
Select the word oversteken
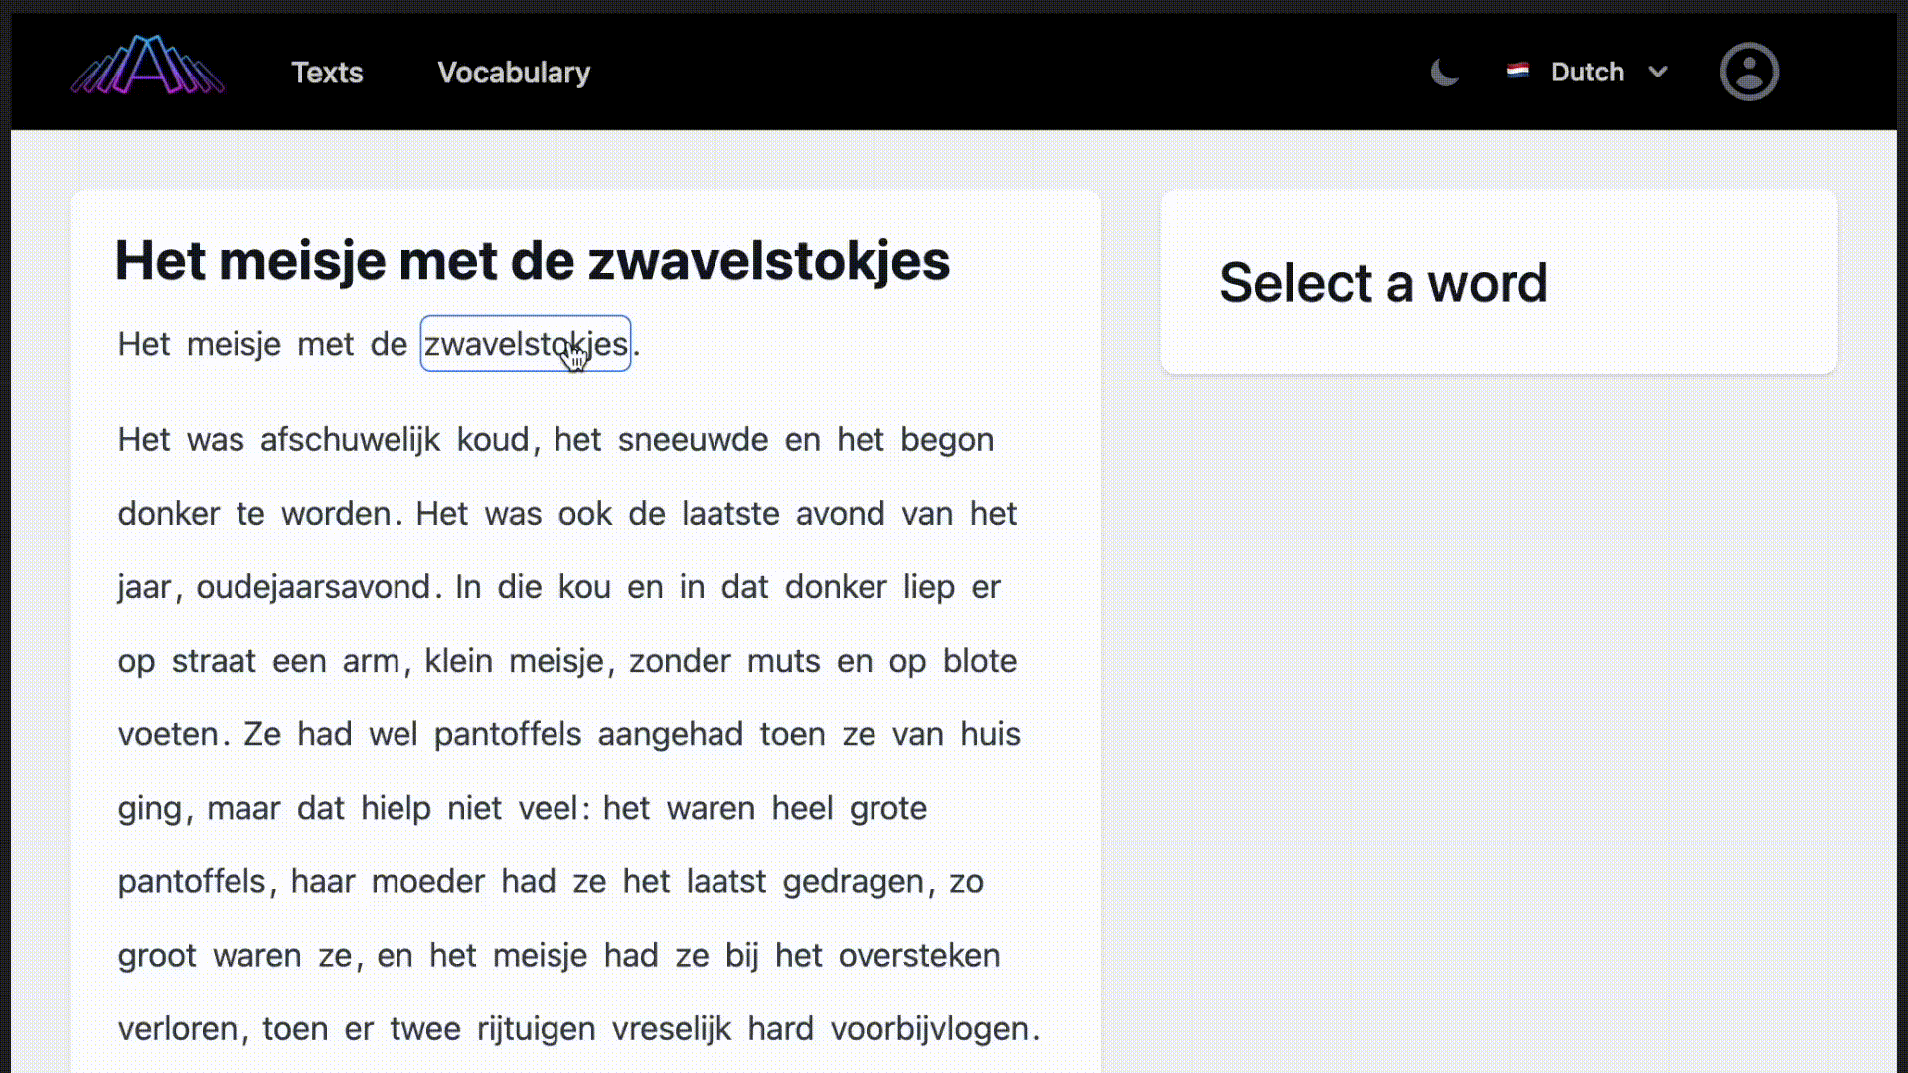click(919, 956)
